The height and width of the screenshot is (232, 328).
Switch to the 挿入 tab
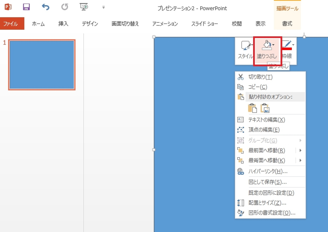(x=63, y=24)
